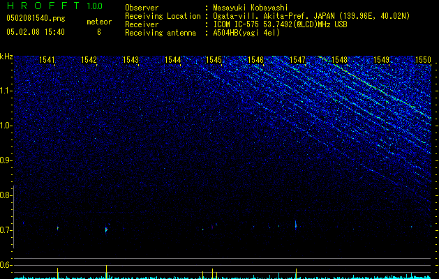Viewport: 439px width, 279px height.
Task: Click the 0.9 kHz axis tick label
Action: pyautogui.click(x=6, y=160)
